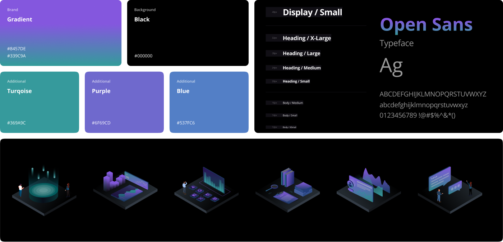503x242 pixels.
Task: Click the Typeface label
Action: point(397,43)
